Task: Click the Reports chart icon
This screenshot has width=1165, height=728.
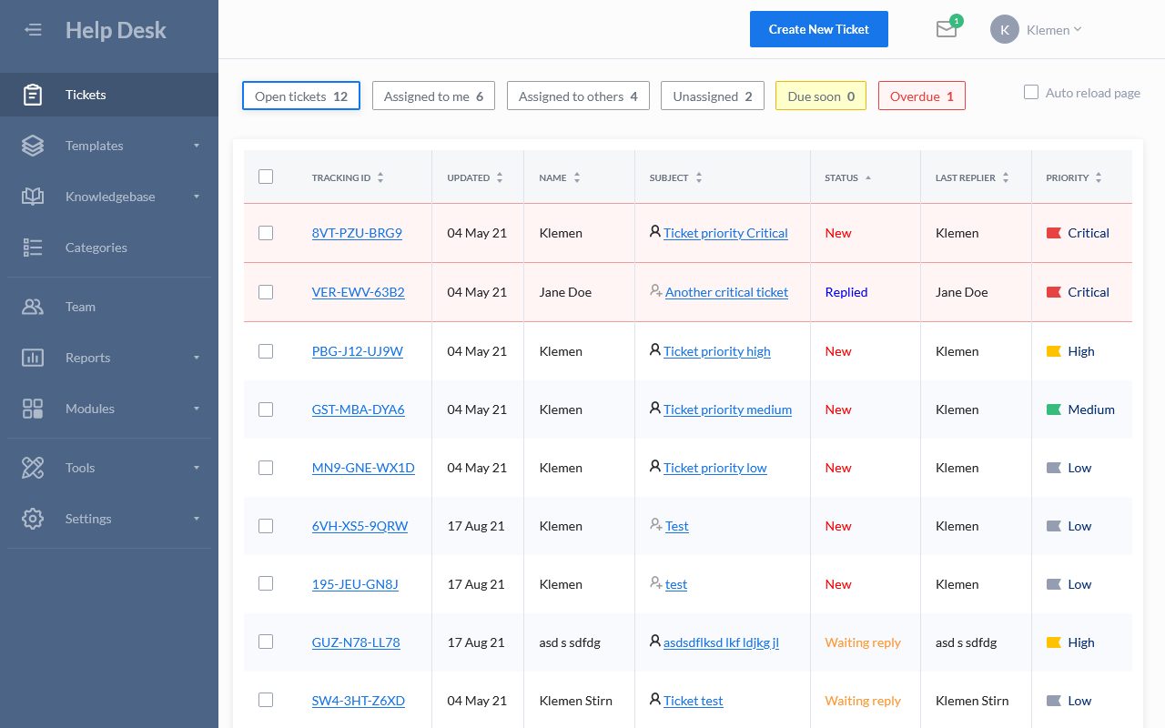Action: click(x=33, y=358)
